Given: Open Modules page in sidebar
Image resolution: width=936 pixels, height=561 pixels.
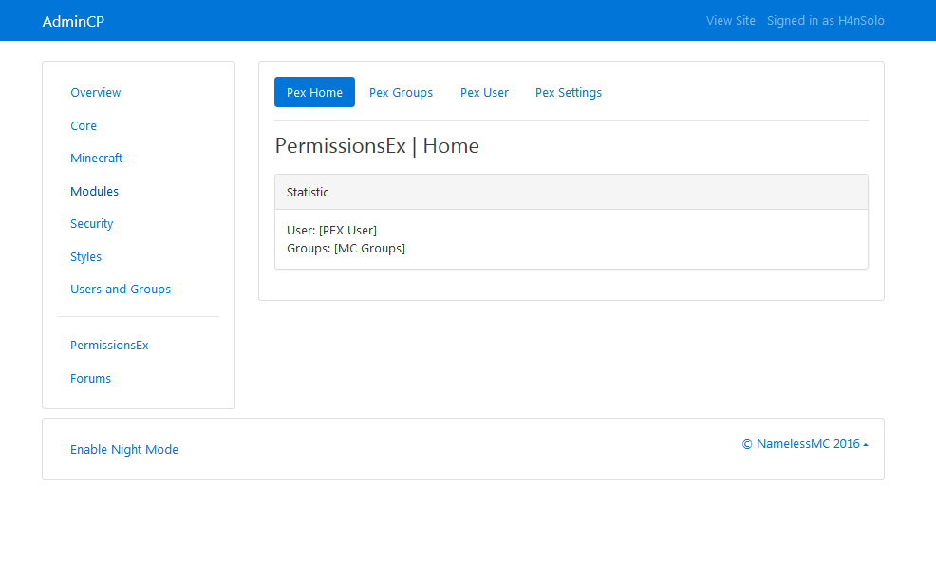Looking at the screenshot, I should [95, 192].
